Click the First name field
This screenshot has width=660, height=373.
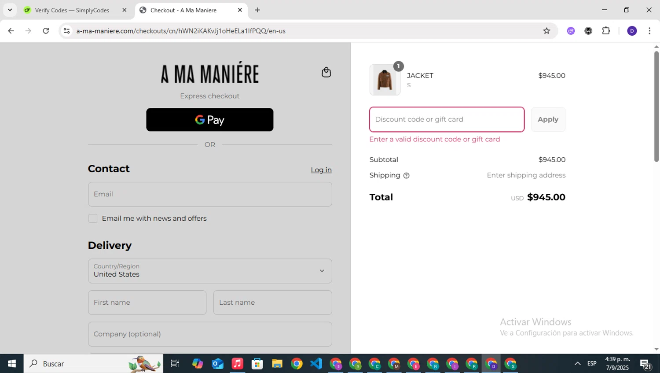tap(147, 303)
